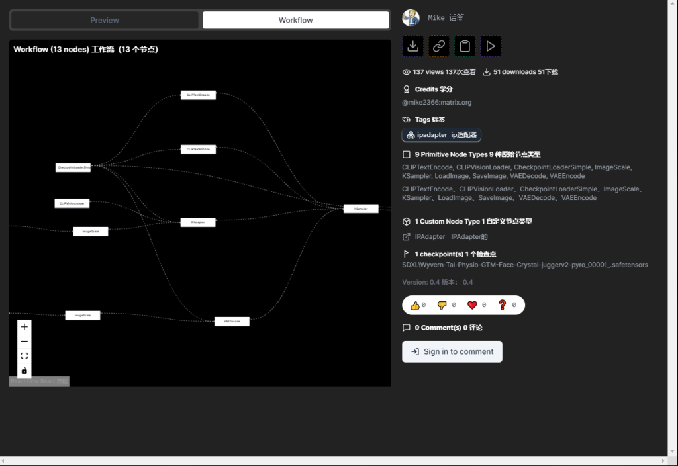Toggle the canvas interactivity lock
The image size is (678, 466).
click(24, 370)
